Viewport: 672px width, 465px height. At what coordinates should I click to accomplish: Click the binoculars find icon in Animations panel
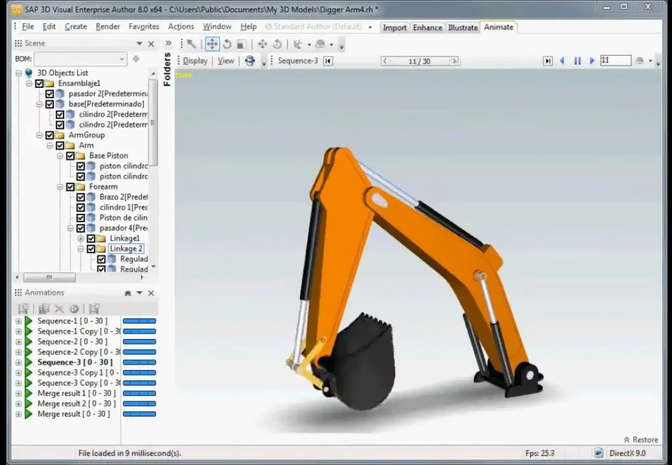127,293
